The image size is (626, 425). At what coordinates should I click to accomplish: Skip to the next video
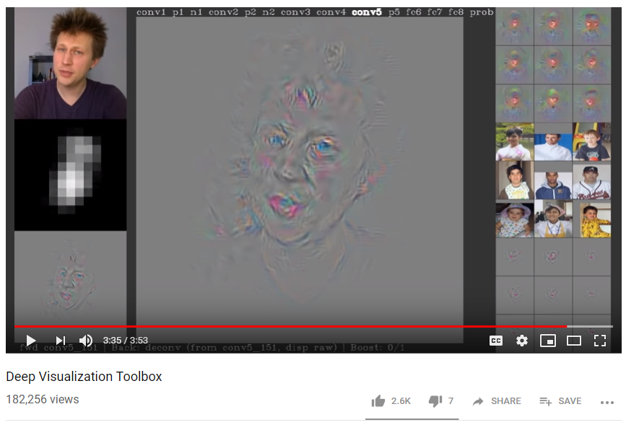61,341
